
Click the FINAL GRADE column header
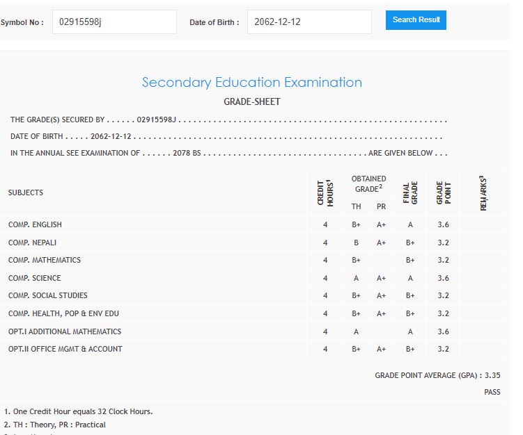pyautogui.click(x=410, y=192)
